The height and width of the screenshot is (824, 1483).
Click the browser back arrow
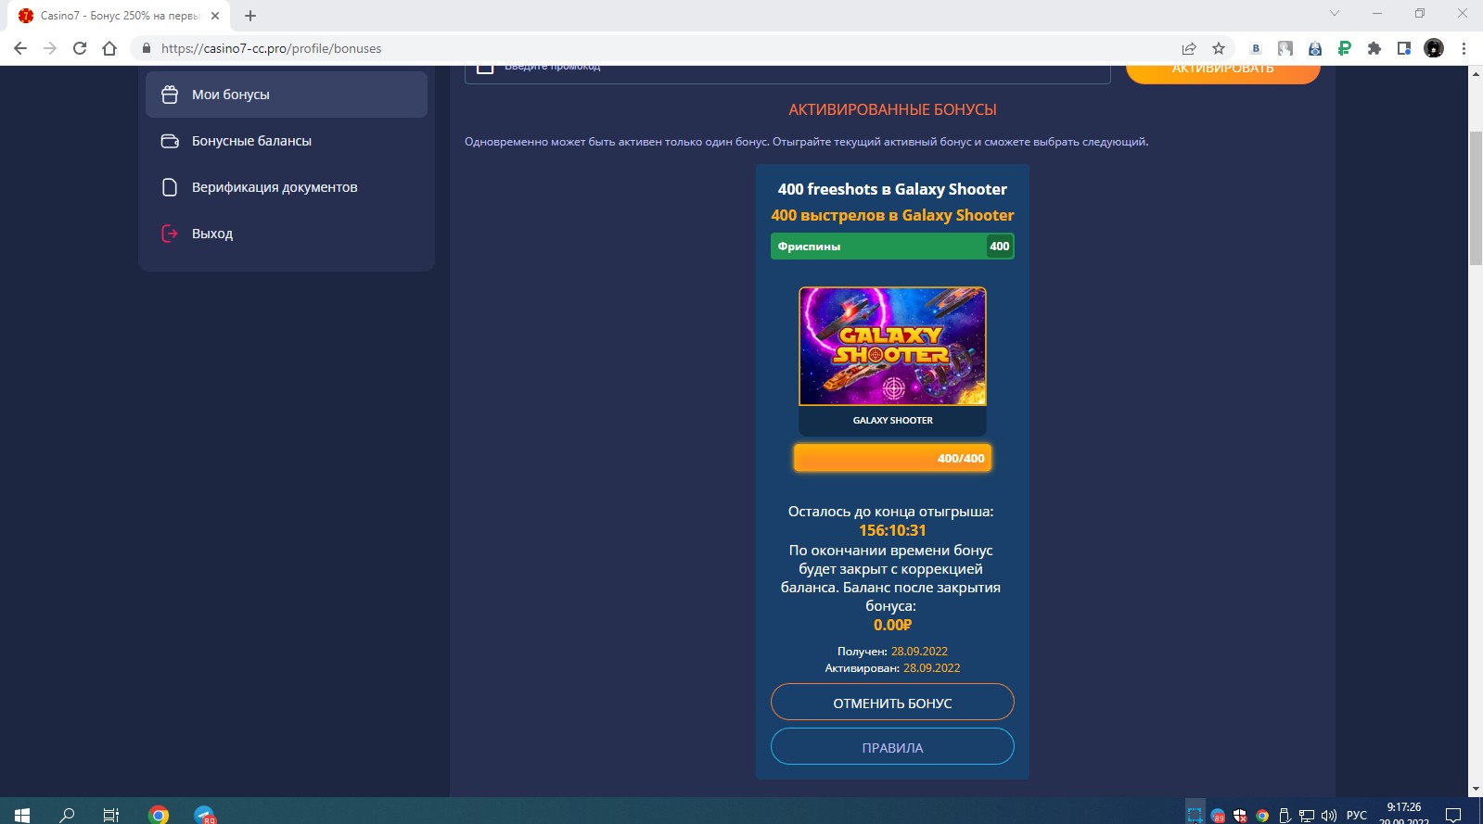20,48
